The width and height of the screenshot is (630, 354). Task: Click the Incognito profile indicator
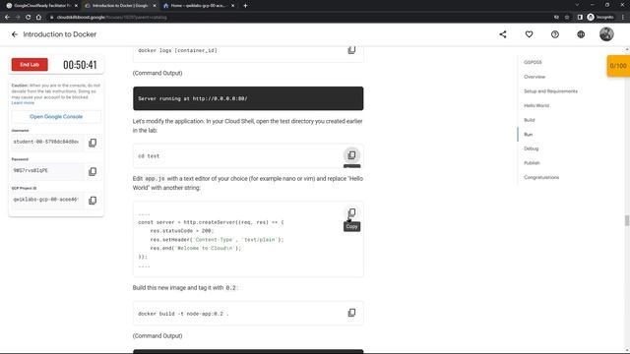tap(600, 18)
